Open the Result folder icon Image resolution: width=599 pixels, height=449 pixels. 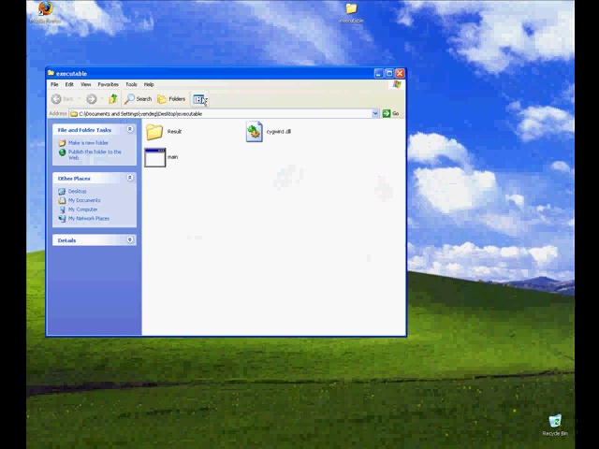coord(154,132)
